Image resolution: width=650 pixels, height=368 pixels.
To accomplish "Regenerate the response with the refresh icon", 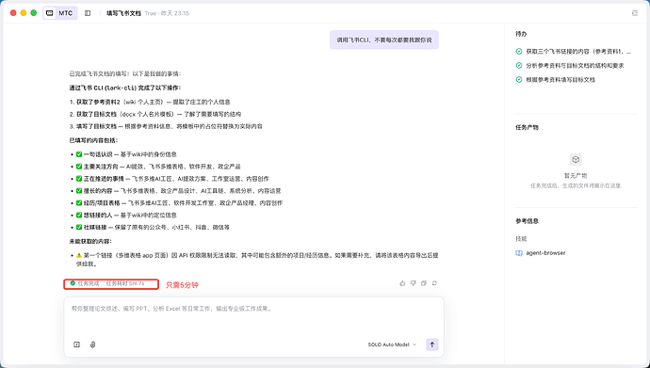I will 434,283.
